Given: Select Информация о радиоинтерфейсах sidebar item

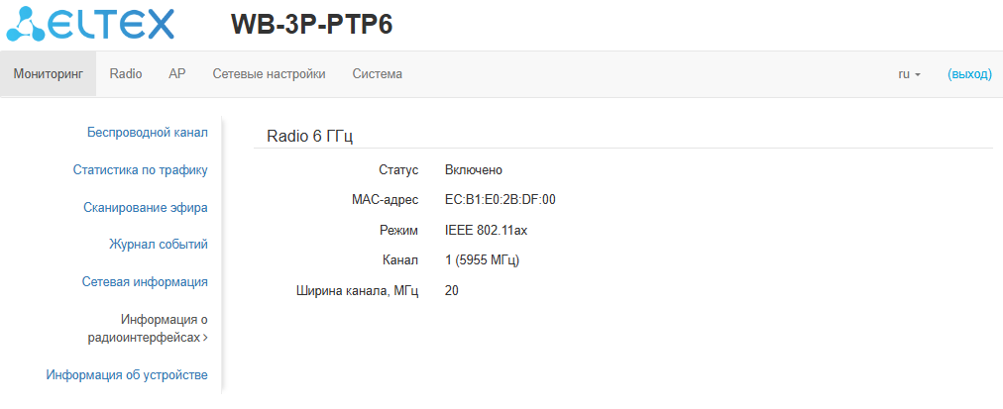Looking at the screenshot, I should point(150,328).
